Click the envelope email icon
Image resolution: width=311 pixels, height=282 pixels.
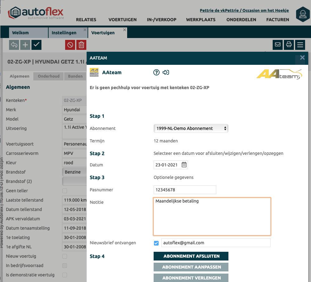(x=278, y=45)
